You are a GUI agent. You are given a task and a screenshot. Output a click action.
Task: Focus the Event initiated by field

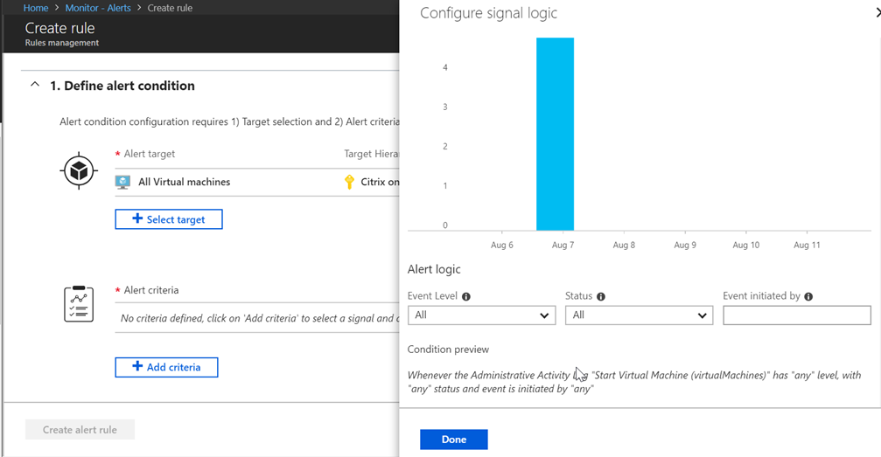(797, 315)
